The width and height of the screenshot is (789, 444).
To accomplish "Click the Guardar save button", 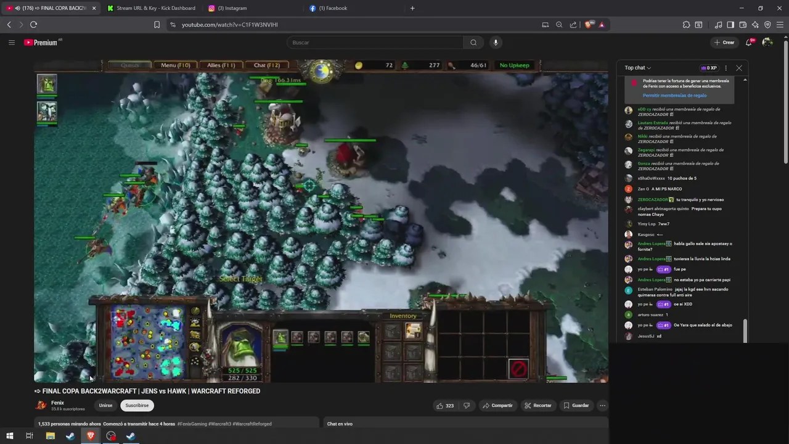I will pos(576,405).
